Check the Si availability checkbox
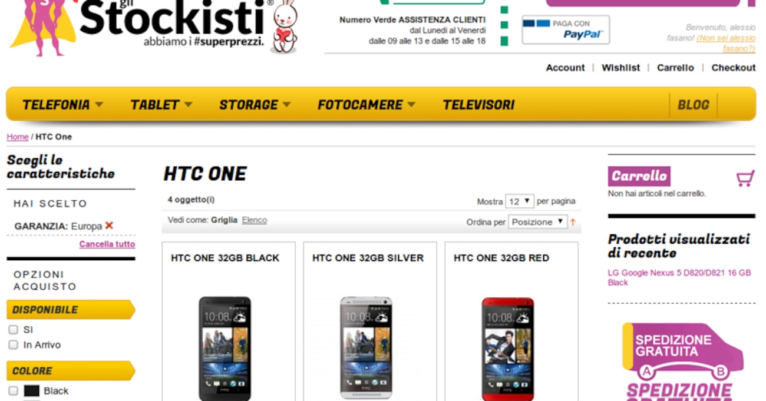 [x=13, y=330]
